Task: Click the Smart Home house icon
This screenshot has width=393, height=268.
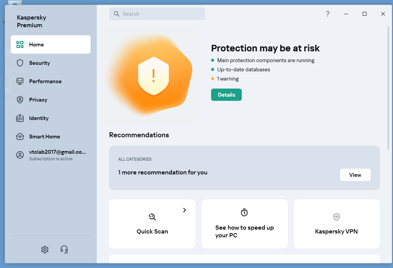Action: coord(20,136)
